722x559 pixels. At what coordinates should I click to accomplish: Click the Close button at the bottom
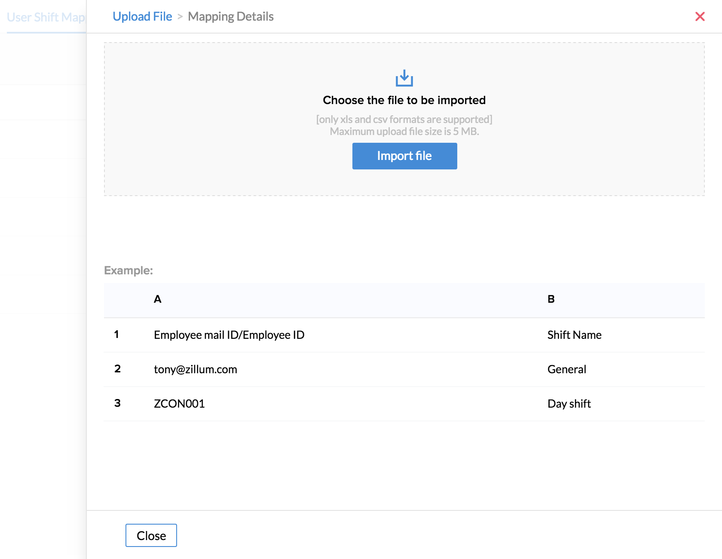[151, 535]
